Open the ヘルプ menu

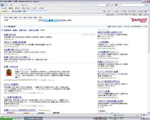click(x=41, y=8)
